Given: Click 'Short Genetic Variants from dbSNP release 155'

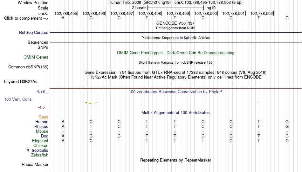Looking at the screenshot, I should point(175,63).
